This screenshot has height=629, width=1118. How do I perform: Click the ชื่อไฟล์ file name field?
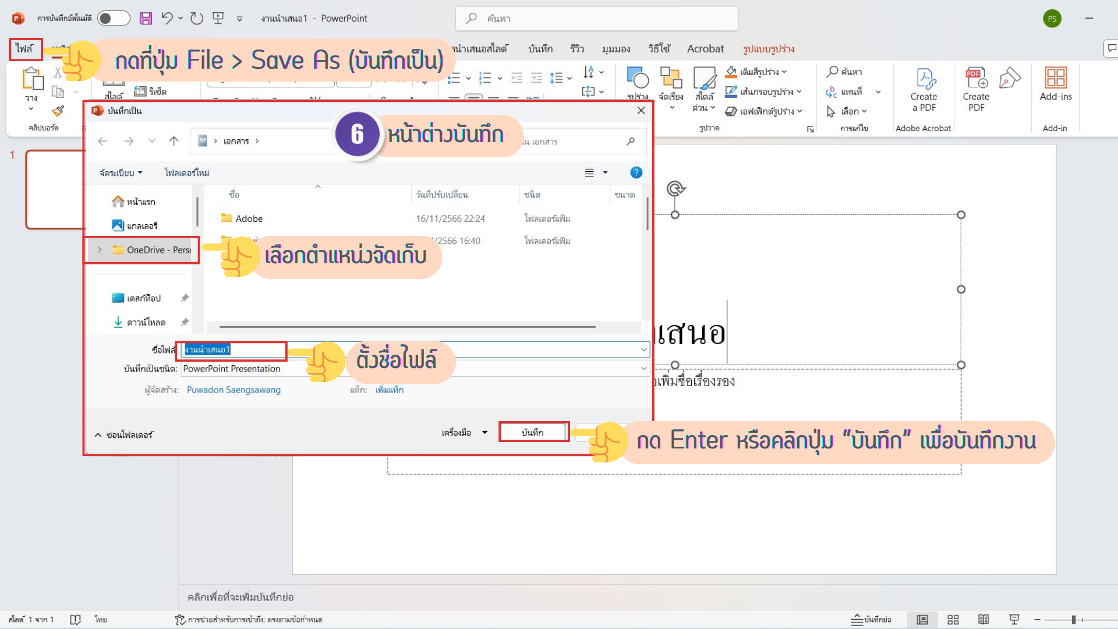pos(415,349)
